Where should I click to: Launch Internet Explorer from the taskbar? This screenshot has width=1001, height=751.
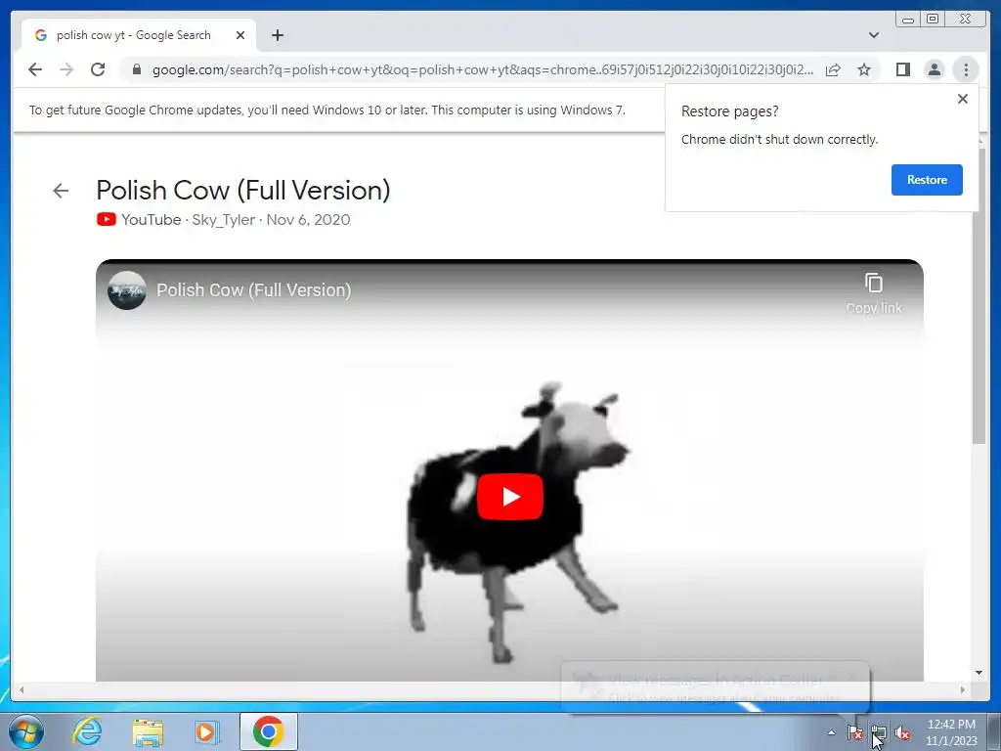click(87, 731)
